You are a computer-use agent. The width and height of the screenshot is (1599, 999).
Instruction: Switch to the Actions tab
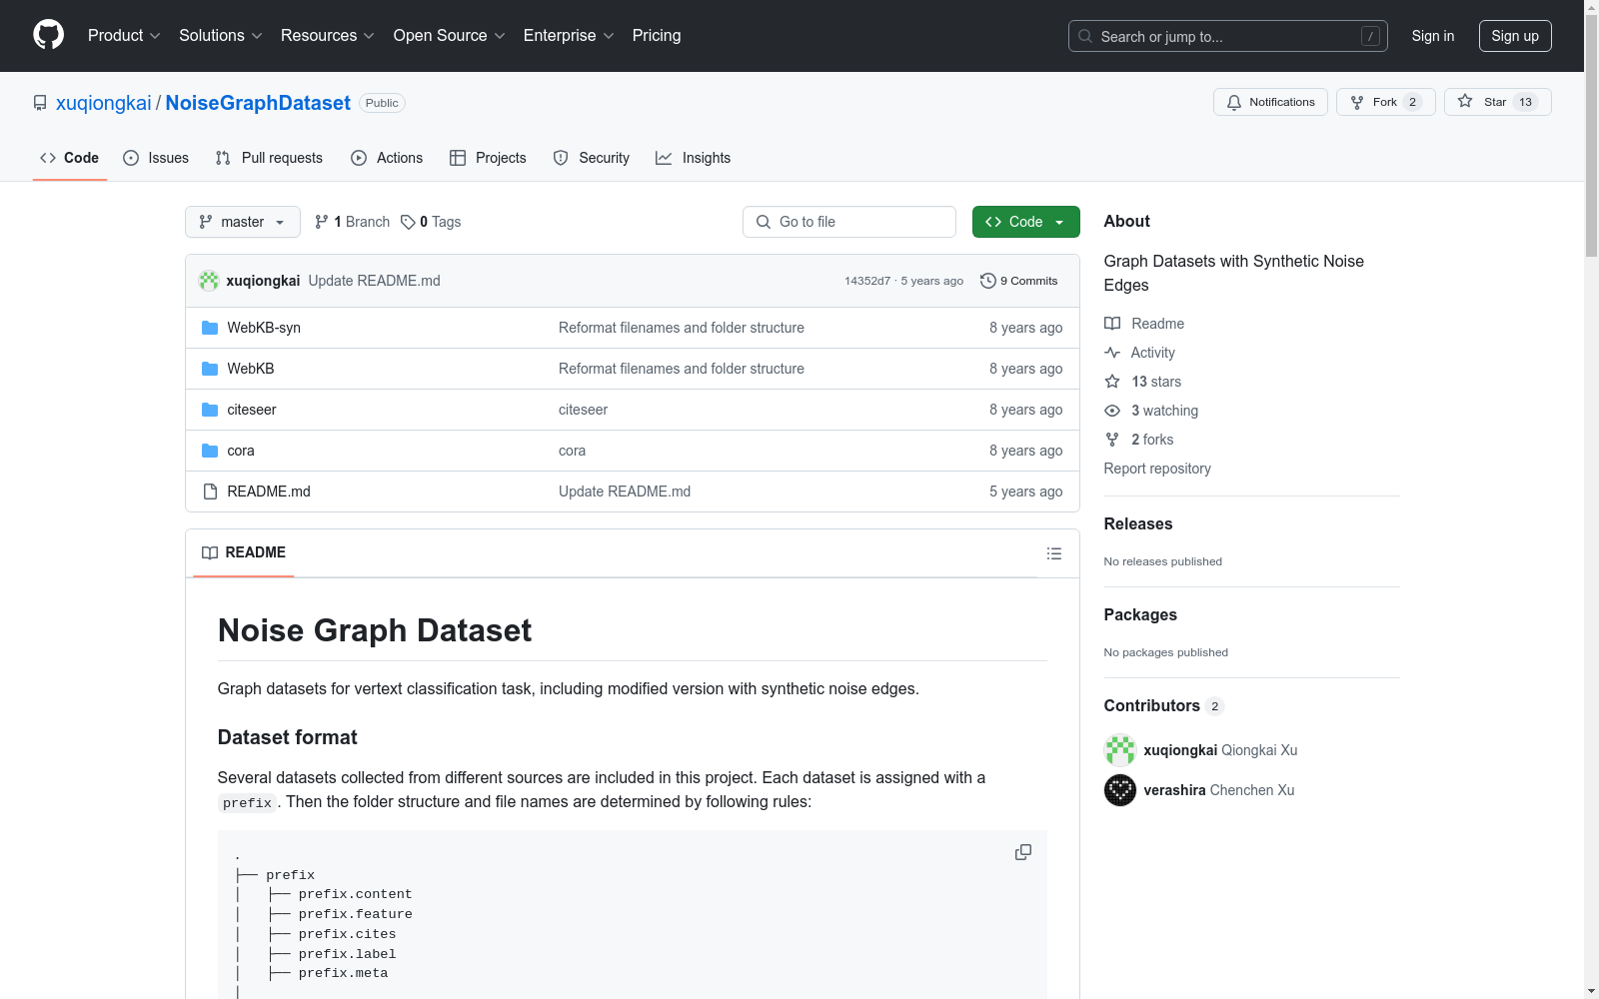coord(387,158)
